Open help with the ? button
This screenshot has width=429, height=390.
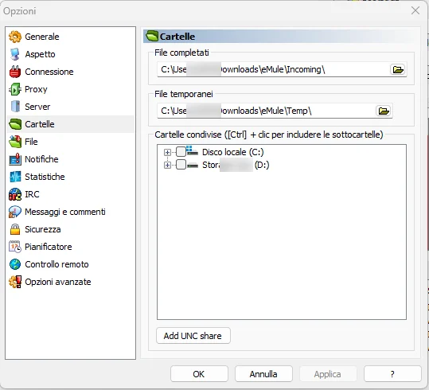[x=392, y=374]
